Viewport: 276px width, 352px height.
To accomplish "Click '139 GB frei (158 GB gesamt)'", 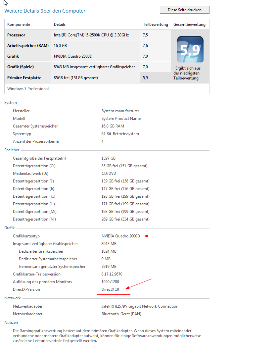I will pos(125,181).
